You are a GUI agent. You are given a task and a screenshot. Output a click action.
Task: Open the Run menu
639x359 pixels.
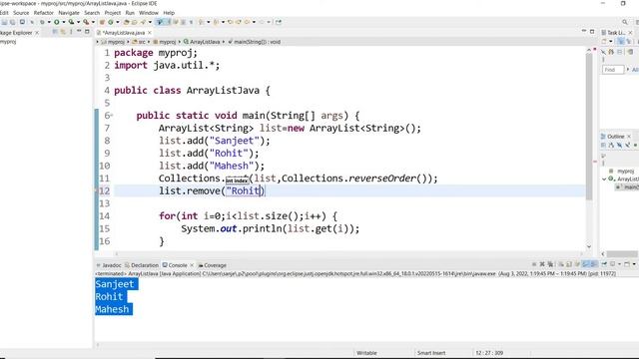pyautogui.click(x=130, y=13)
